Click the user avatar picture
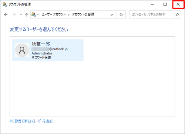The image size is (185, 134). click(x=22, y=50)
